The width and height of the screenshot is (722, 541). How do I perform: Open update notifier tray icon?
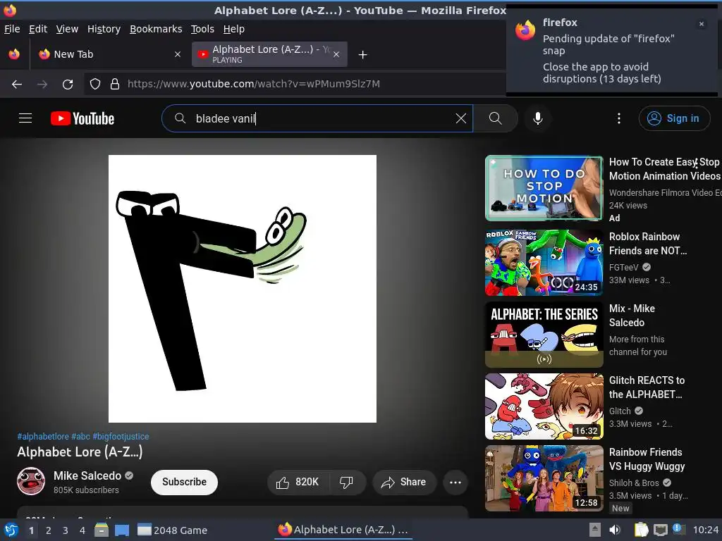click(x=678, y=530)
